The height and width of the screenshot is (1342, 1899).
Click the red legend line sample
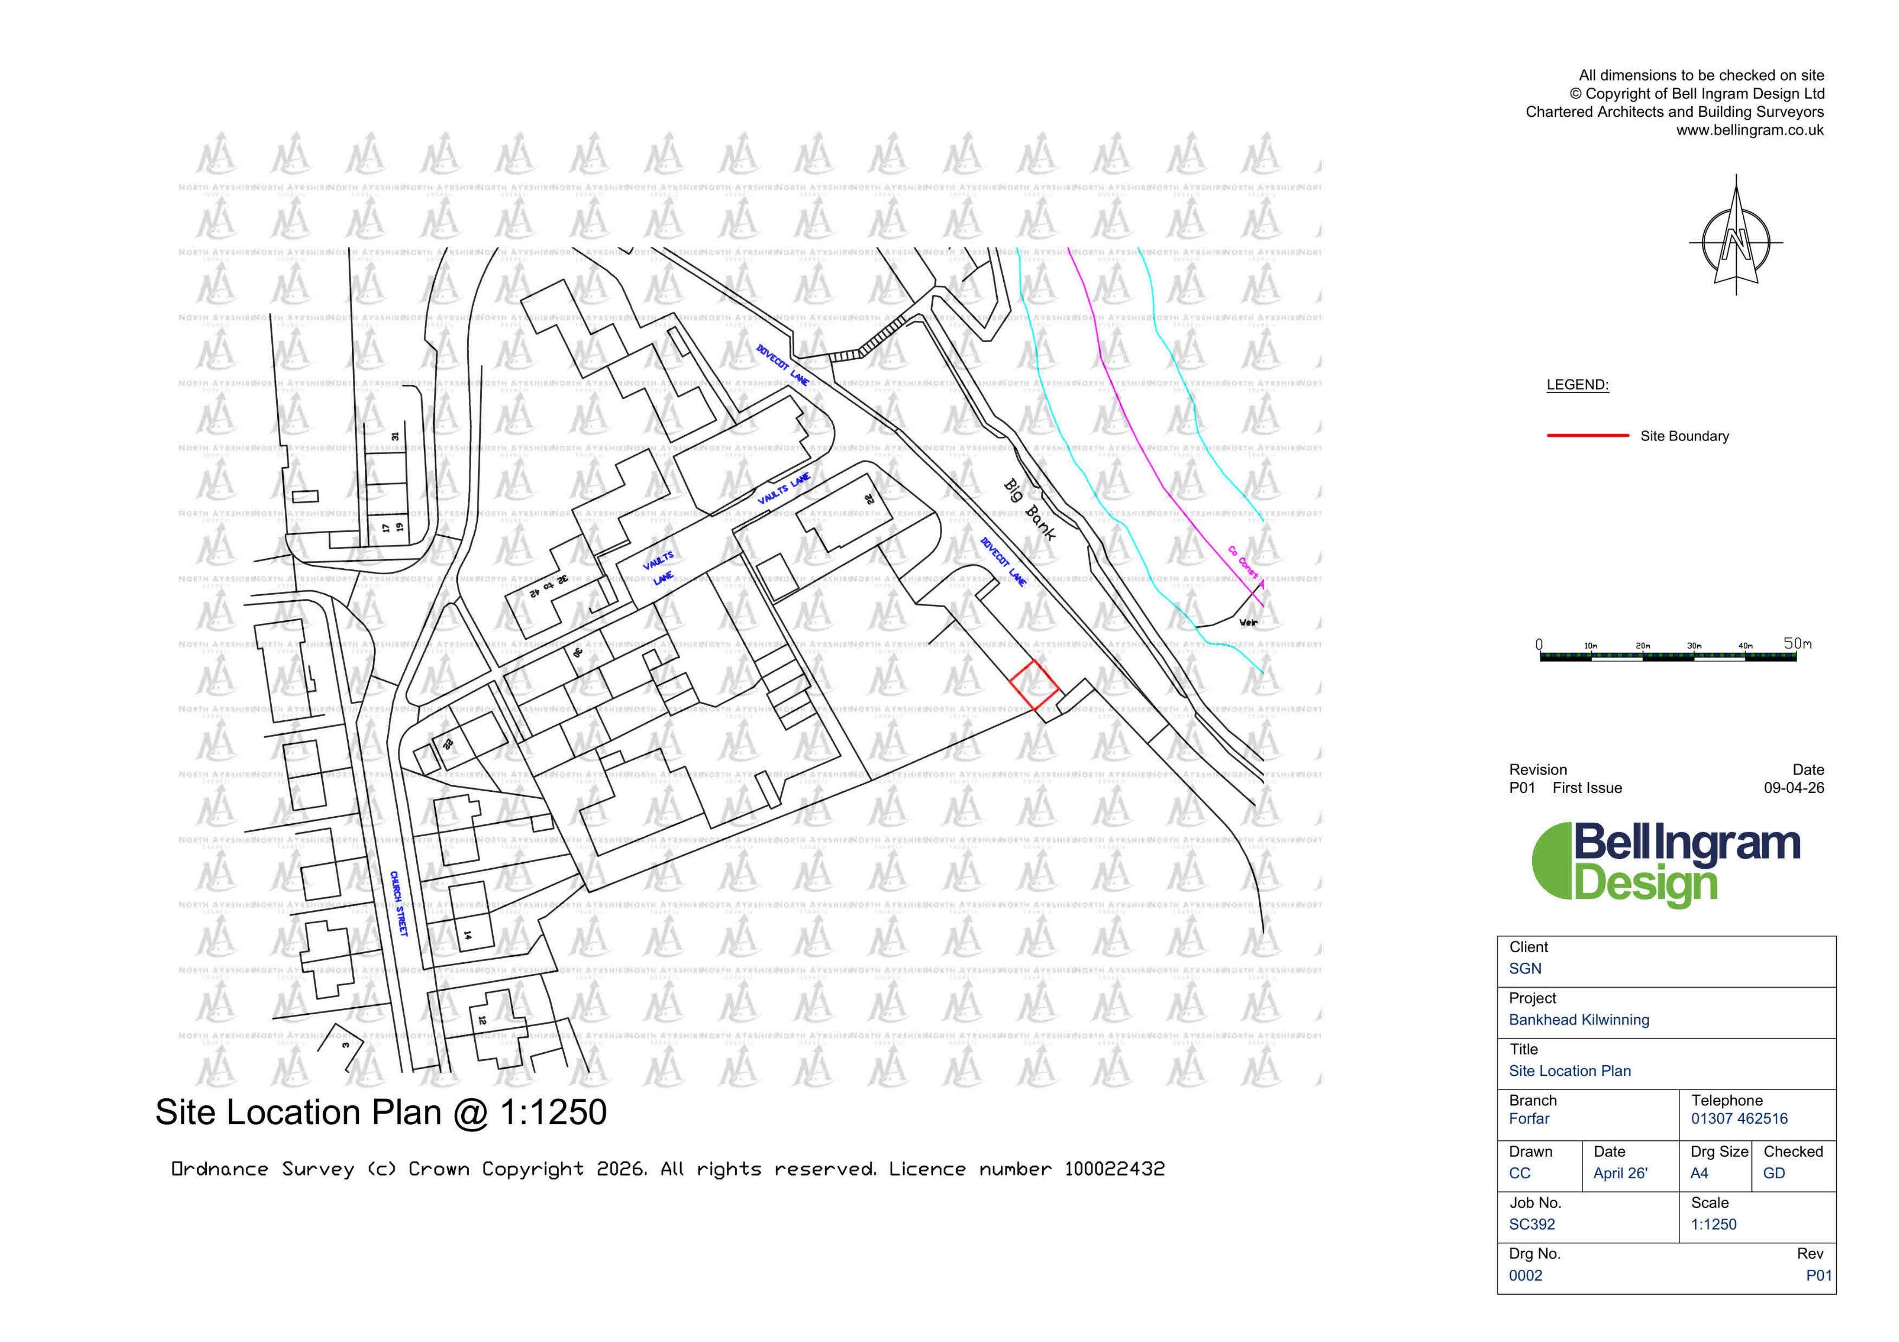tap(1587, 436)
